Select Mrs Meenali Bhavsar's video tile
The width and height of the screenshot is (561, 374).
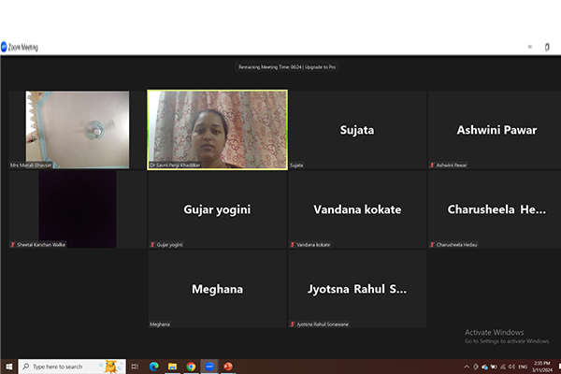click(69, 128)
